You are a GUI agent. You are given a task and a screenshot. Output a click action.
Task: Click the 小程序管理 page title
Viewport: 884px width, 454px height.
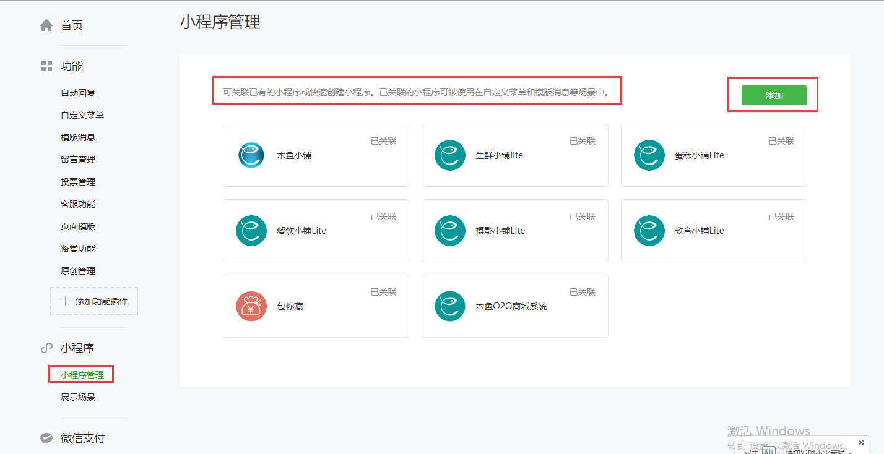point(220,22)
